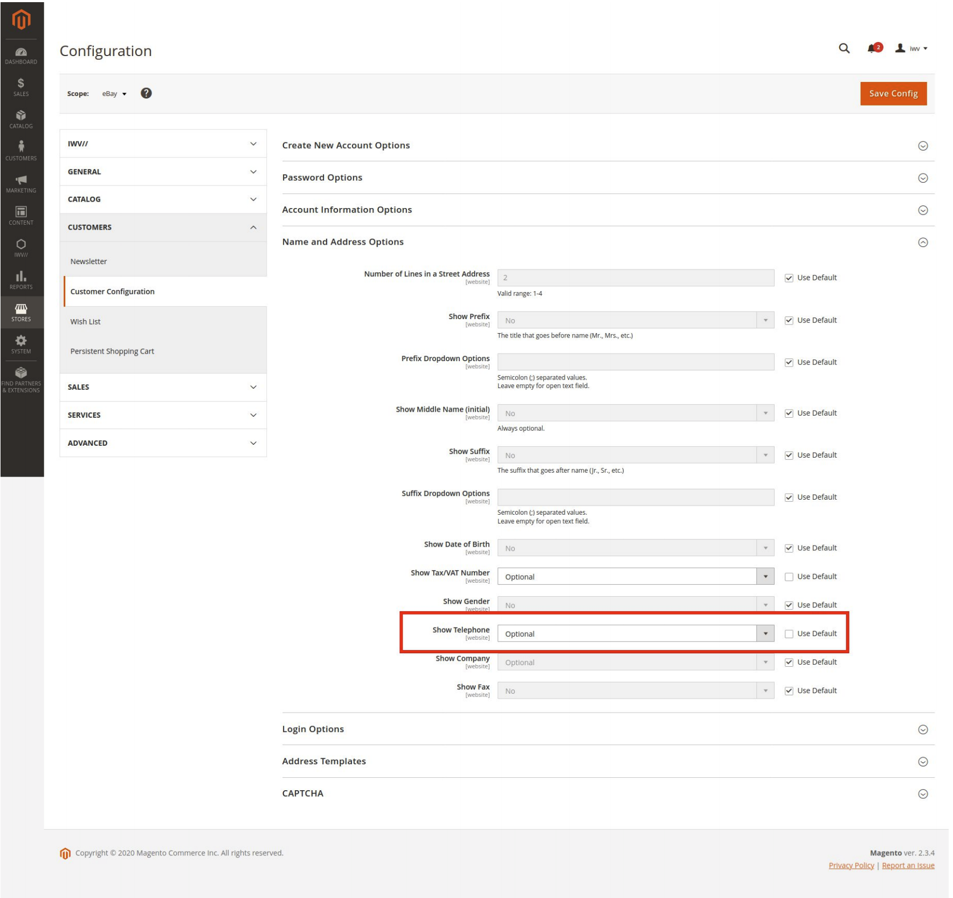Open the Reports bar chart icon

(x=21, y=280)
